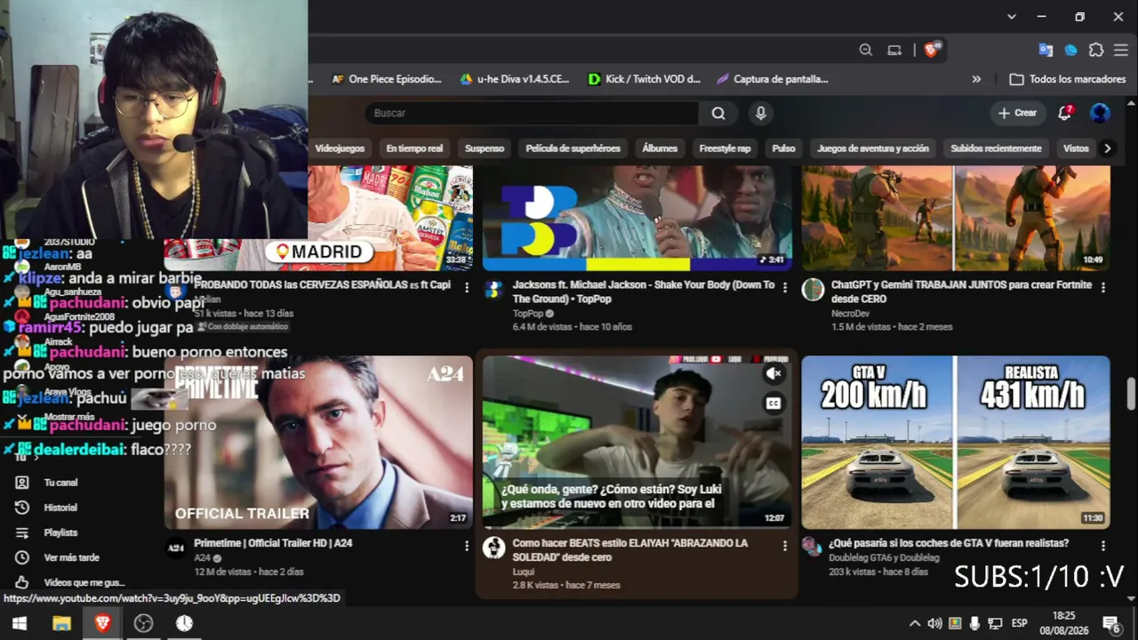This screenshot has height=640, width=1138.
Task: Click the Tu canal person icon
Action: pos(22,483)
